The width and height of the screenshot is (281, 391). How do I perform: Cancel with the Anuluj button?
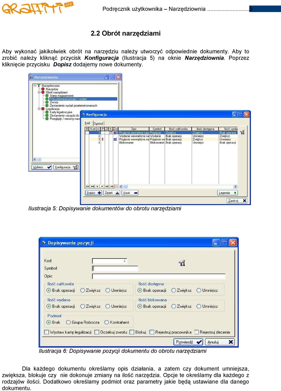point(220,342)
